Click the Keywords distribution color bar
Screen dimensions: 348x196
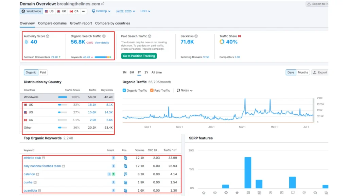pos(103,57)
